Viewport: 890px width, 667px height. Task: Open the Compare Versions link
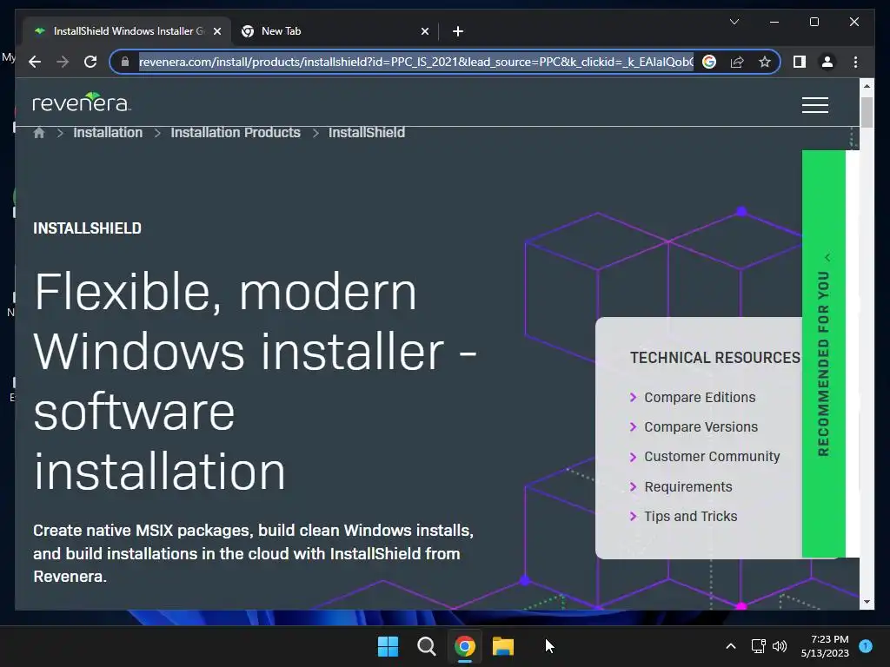pos(701,427)
